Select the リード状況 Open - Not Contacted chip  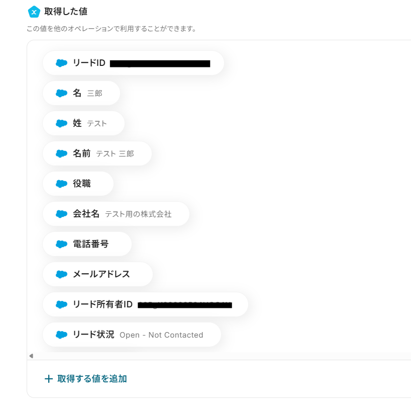[x=132, y=335]
